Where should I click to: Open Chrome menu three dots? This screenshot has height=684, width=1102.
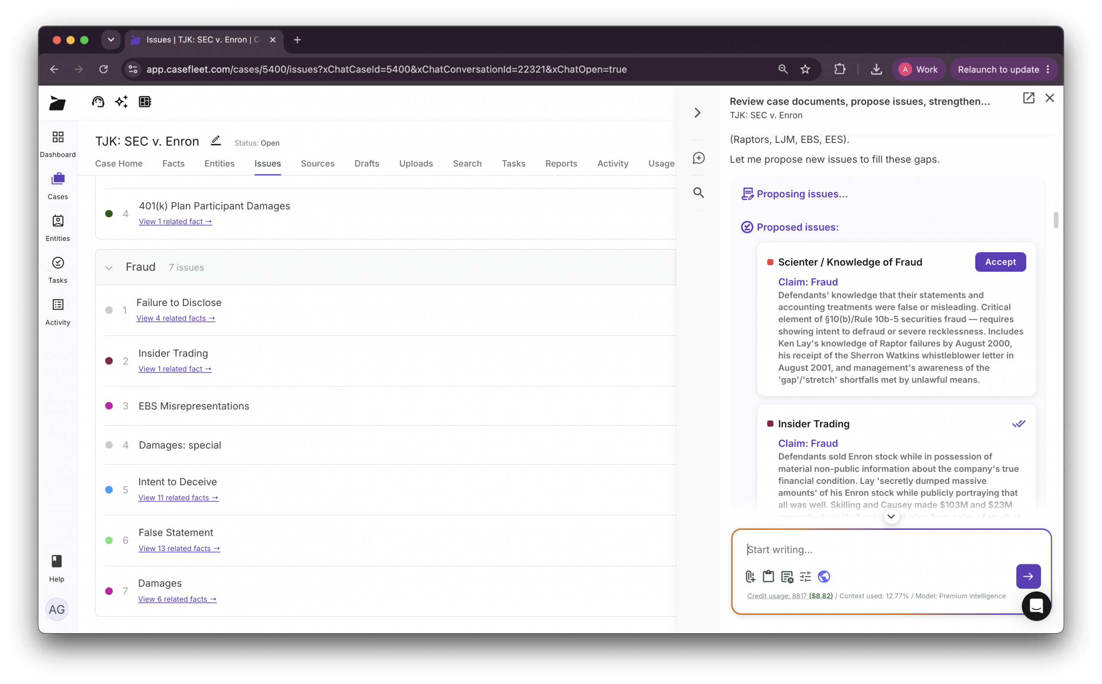tap(1048, 69)
